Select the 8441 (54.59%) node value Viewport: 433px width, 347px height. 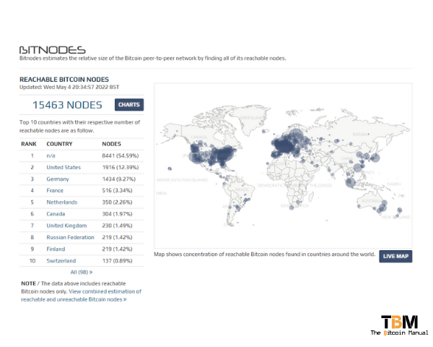coord(121,155)
